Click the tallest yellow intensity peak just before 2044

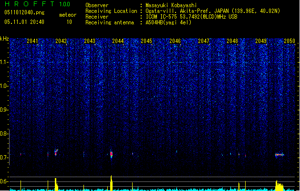tap(111, 183)
